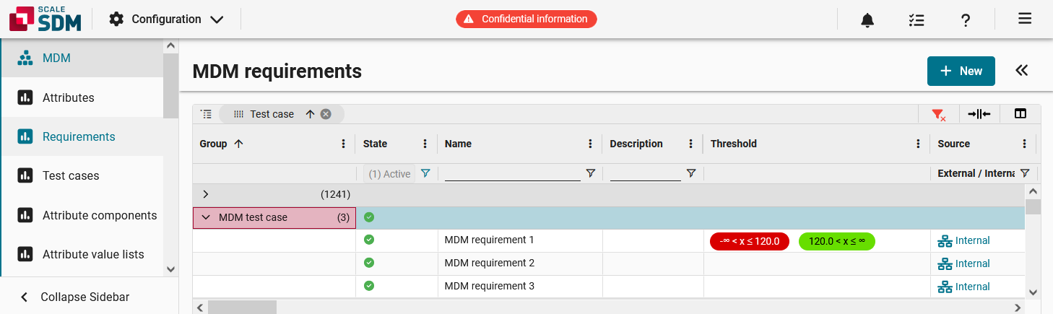Screen dimensions: 1053x314
Task: Collapse panel with double chevron icon
Action: (x=1021, y=70)
